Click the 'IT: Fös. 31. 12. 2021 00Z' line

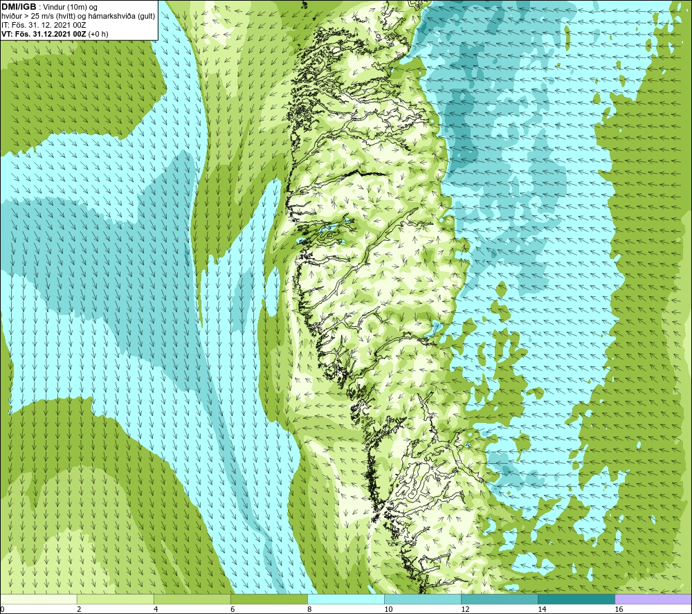pos(44,25)
